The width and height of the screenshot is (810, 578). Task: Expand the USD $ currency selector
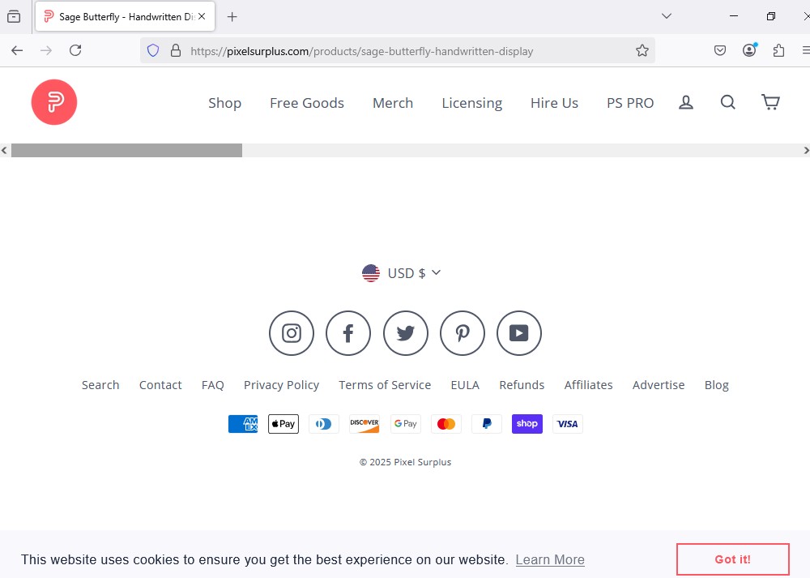[402, 273]
